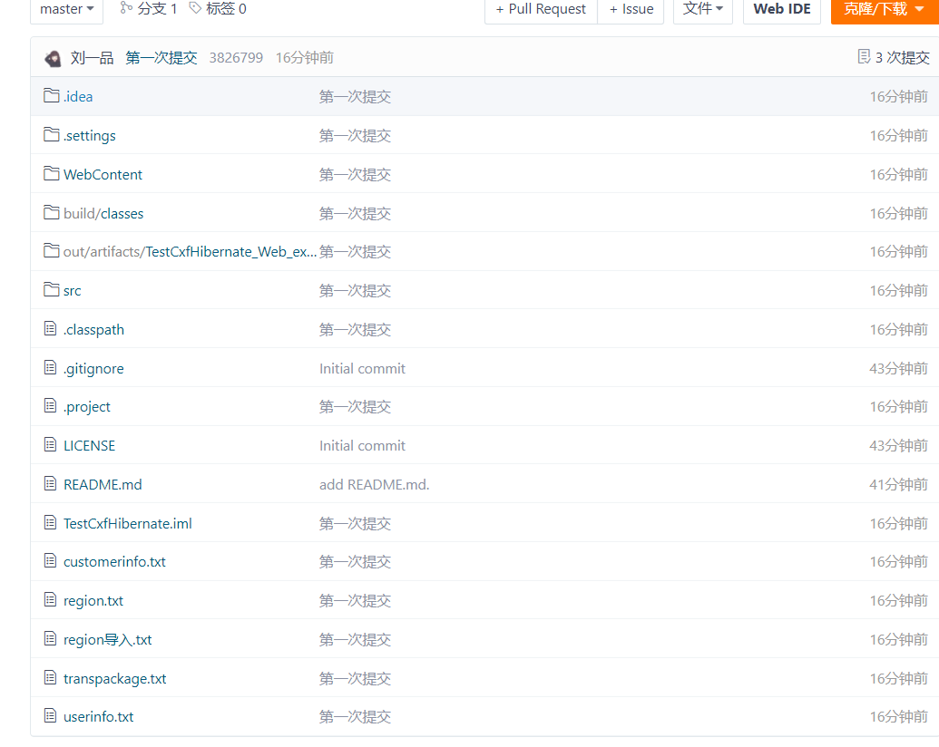The image size is (939, 747).
Task: Click the branch icon next to 分支
Action: click(126, 8)
